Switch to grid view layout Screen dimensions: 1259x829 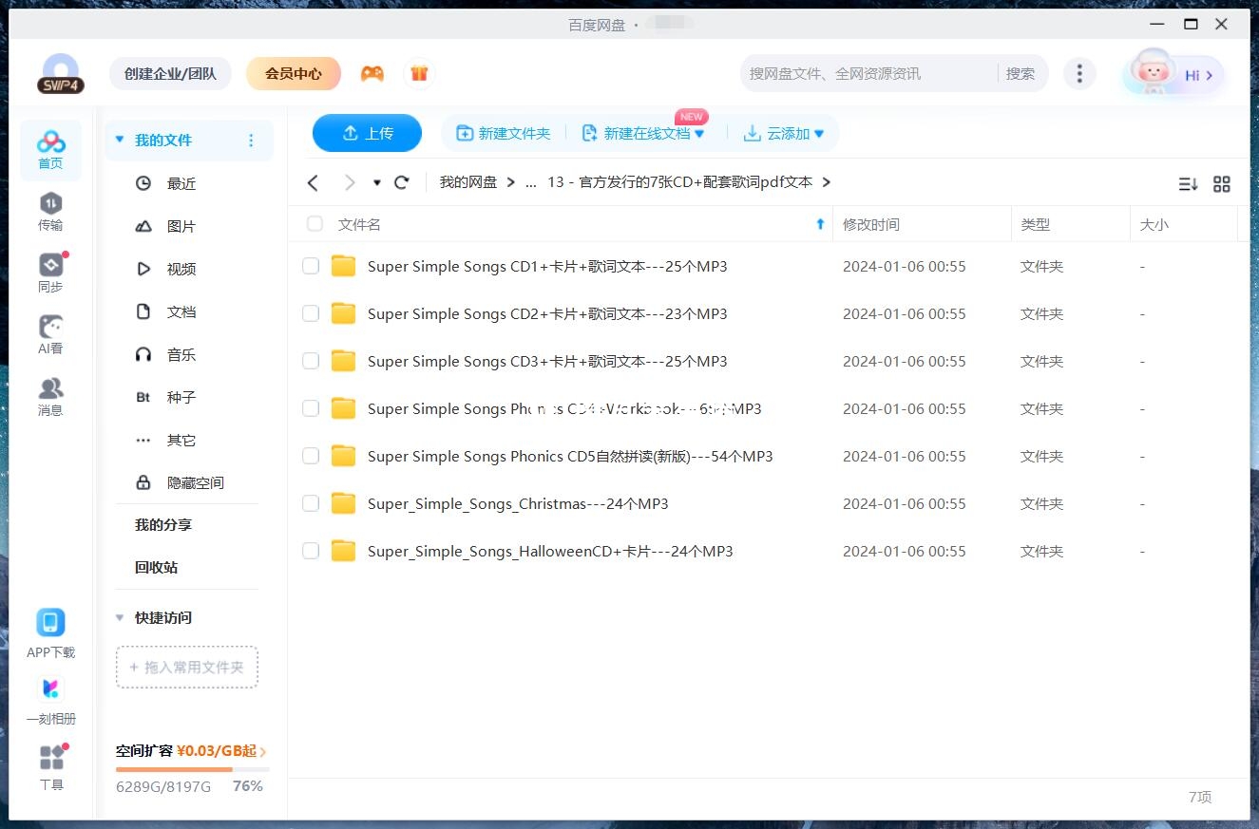[x=1222, y=183]
